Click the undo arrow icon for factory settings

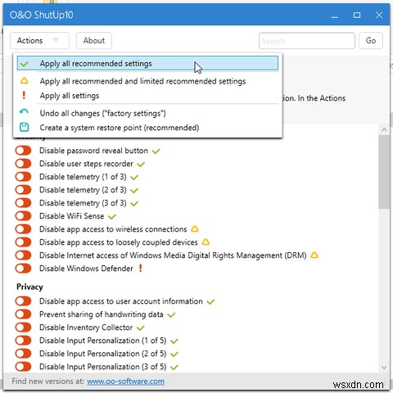tap(24, 111)
